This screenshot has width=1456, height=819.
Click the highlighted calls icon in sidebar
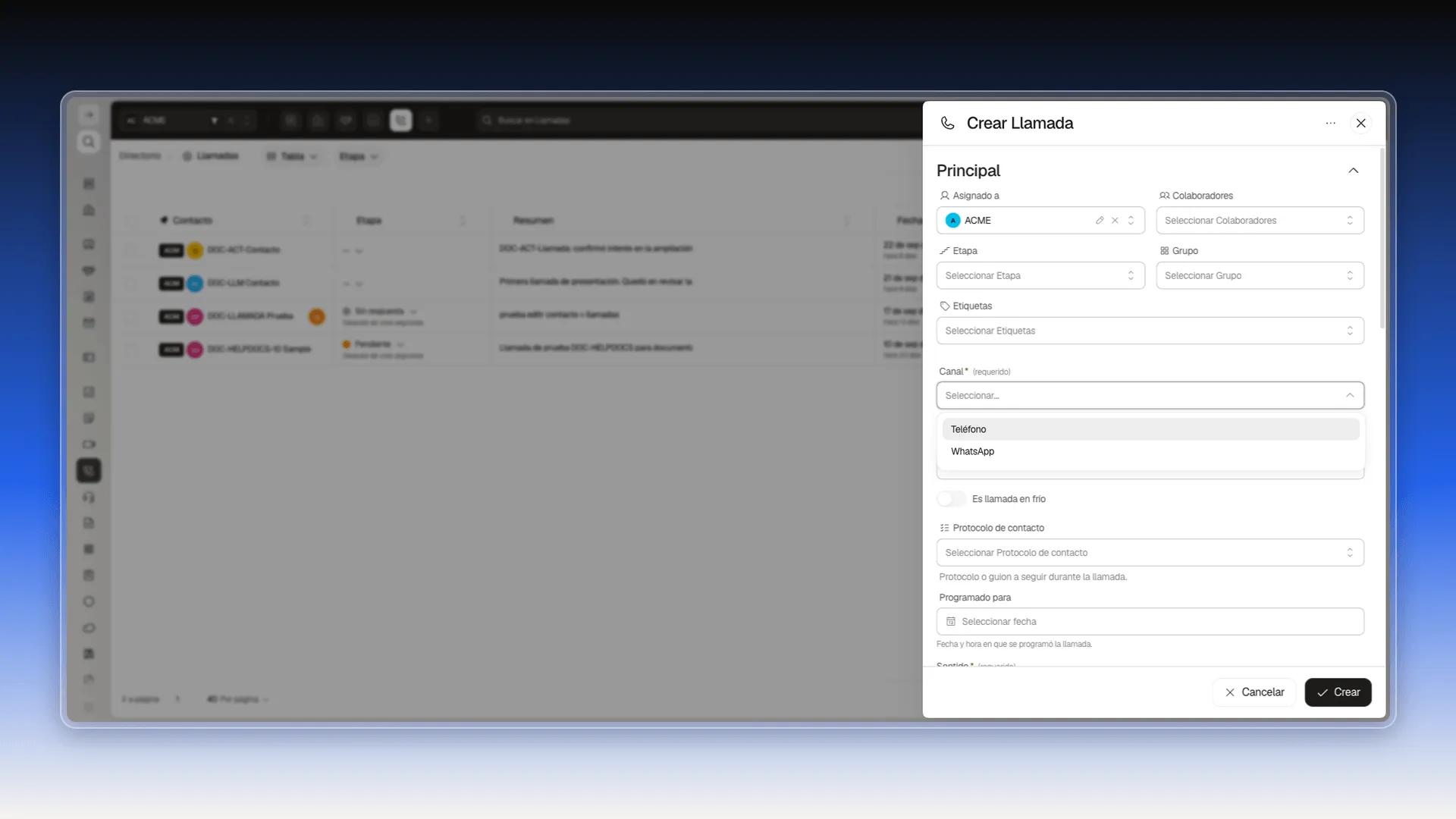click(89, 471)
